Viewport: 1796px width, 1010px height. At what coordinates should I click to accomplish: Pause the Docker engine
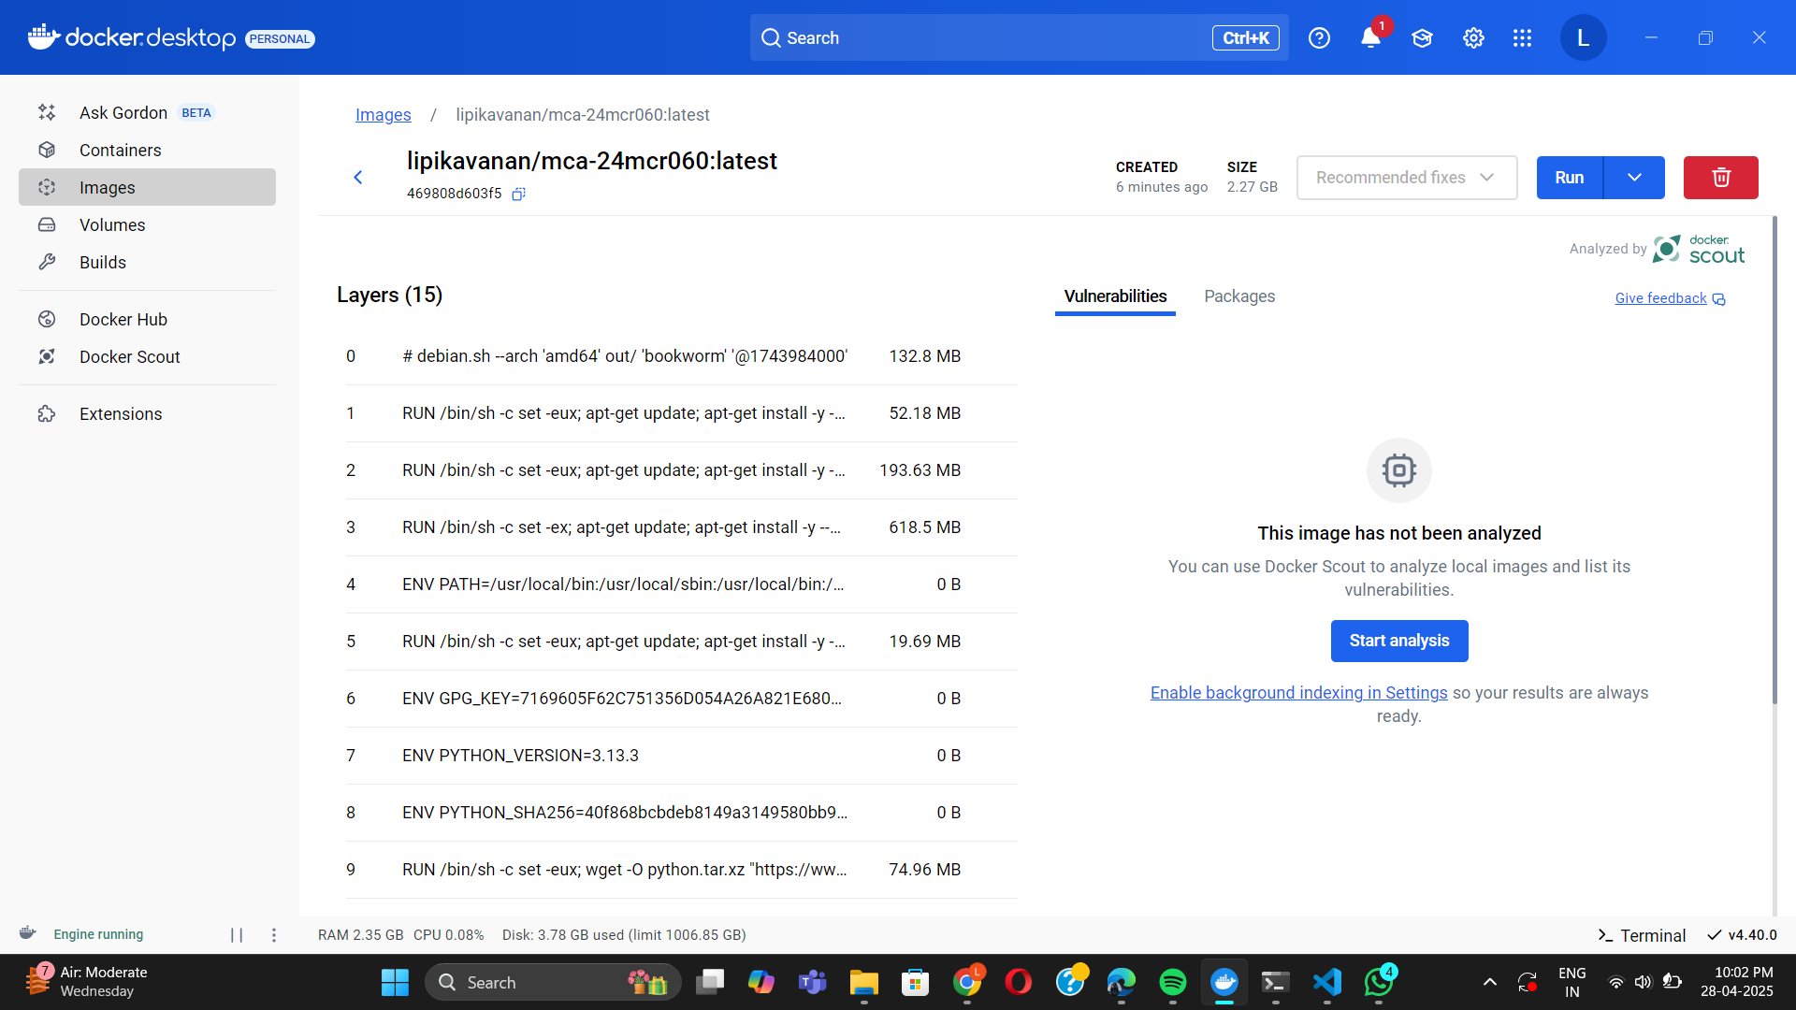[x=237, y=935]
